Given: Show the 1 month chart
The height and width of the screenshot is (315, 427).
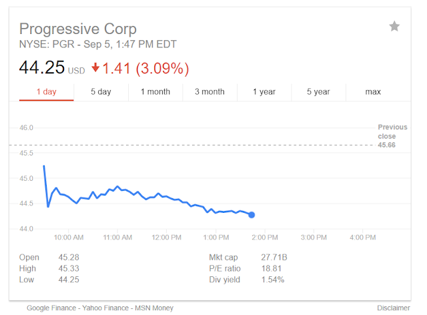Looking at the screenshot, I should click(x=155, y=91).
